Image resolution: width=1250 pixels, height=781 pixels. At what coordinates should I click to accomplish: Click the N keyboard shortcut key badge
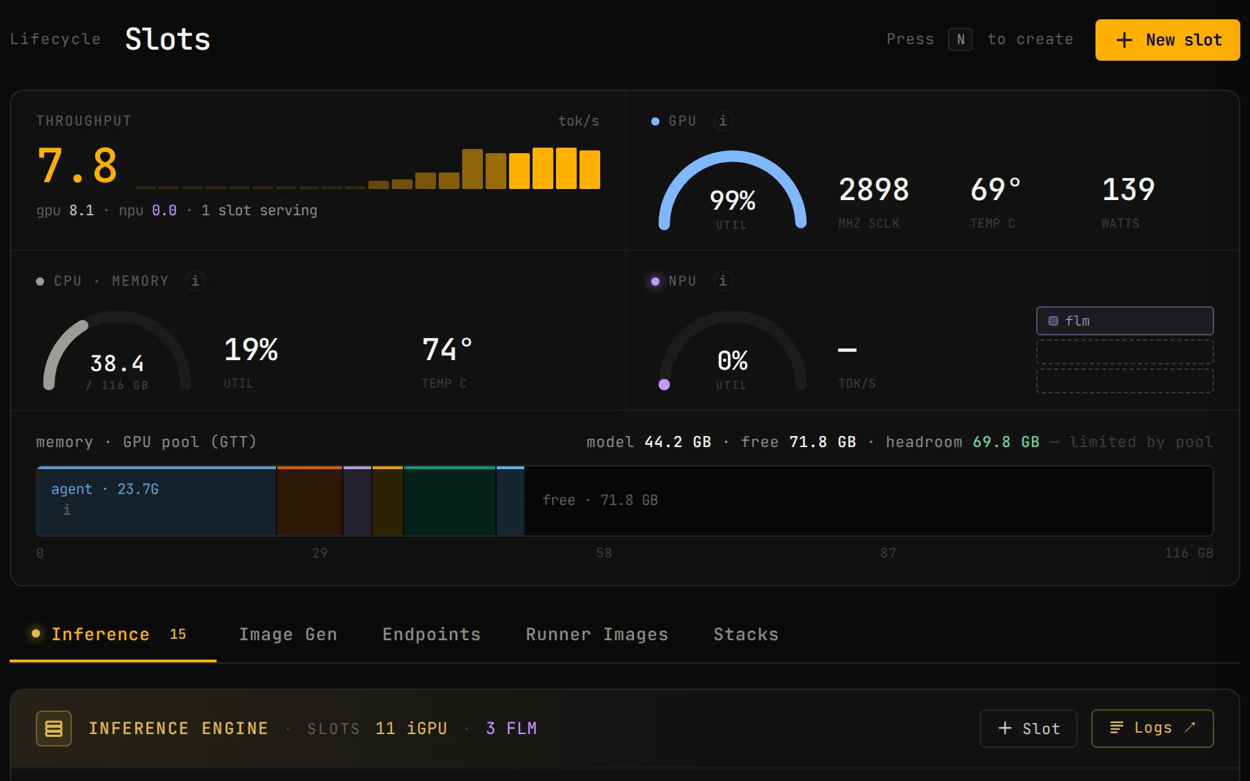click(x=960, y=39)
